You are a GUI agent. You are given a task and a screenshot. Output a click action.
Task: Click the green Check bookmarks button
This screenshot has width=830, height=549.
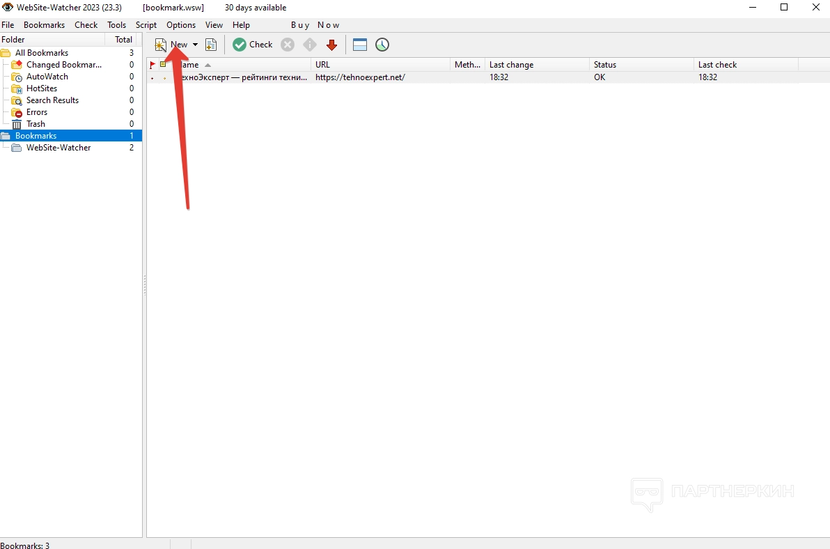click(x=253, y=45)
